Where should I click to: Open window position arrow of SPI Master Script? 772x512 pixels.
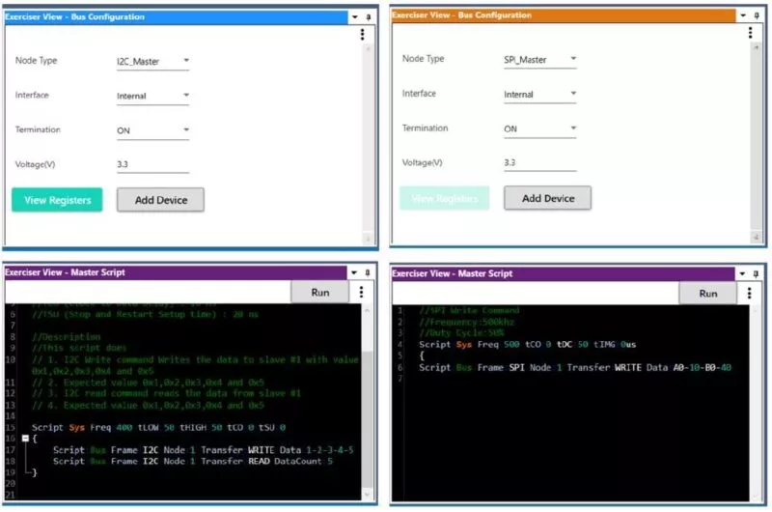742,274
